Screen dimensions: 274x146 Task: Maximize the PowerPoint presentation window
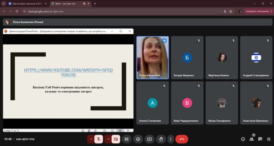coord(121,31)
